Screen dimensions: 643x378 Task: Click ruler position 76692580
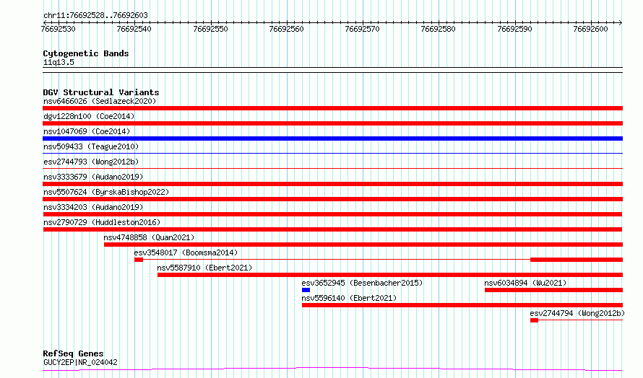point(439,29)
